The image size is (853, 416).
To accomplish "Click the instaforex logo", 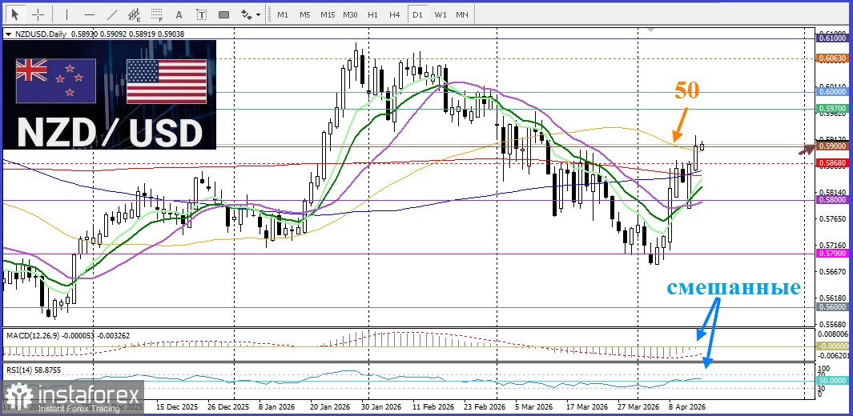I will click(x=72, y=398).
